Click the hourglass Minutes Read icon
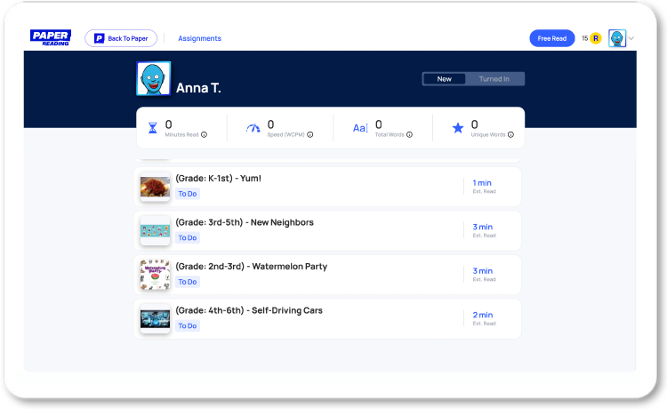The width and height of the screenshot is (667, 409). [152, 128]
